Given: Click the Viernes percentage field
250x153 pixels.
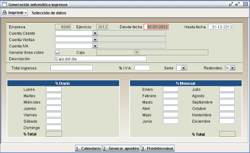Looking at the screenshot, I should coord(54,115).
